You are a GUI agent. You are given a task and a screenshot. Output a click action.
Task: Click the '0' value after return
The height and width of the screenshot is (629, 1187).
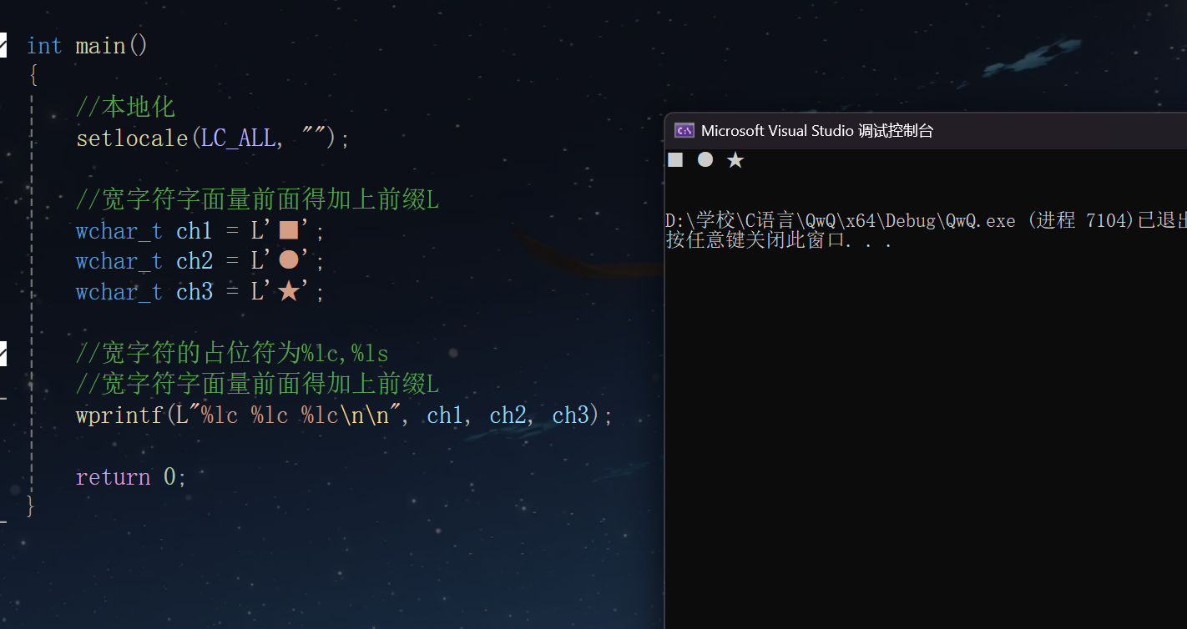(169, 477)
